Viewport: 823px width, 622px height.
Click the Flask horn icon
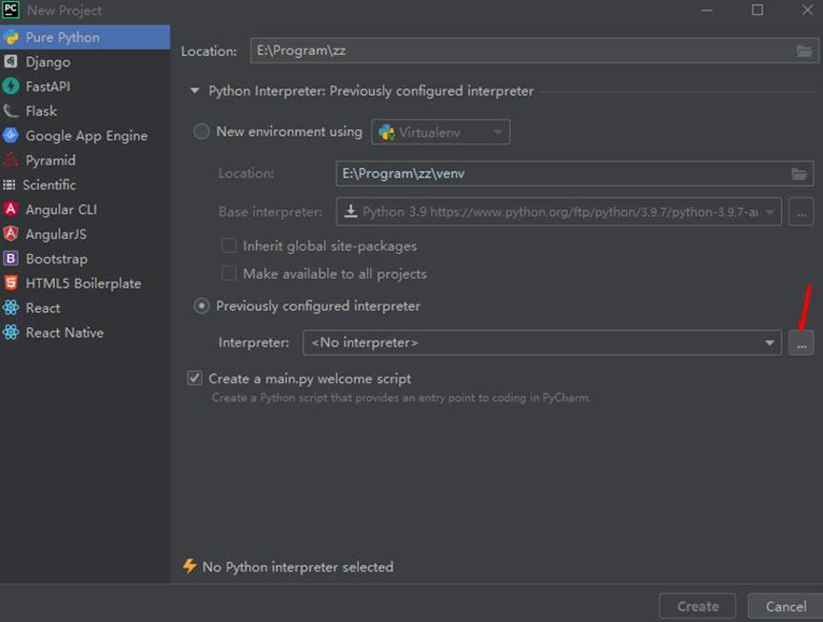(x=10, y=110)
